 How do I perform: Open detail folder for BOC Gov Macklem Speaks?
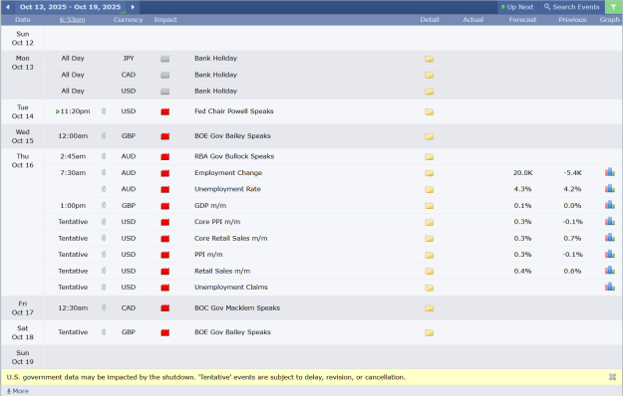click(429, 308)
